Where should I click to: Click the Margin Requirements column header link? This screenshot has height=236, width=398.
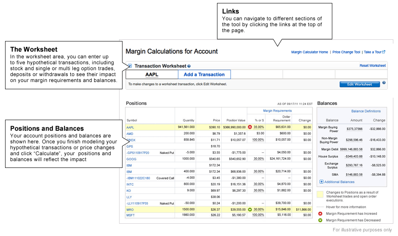[277, 111]
